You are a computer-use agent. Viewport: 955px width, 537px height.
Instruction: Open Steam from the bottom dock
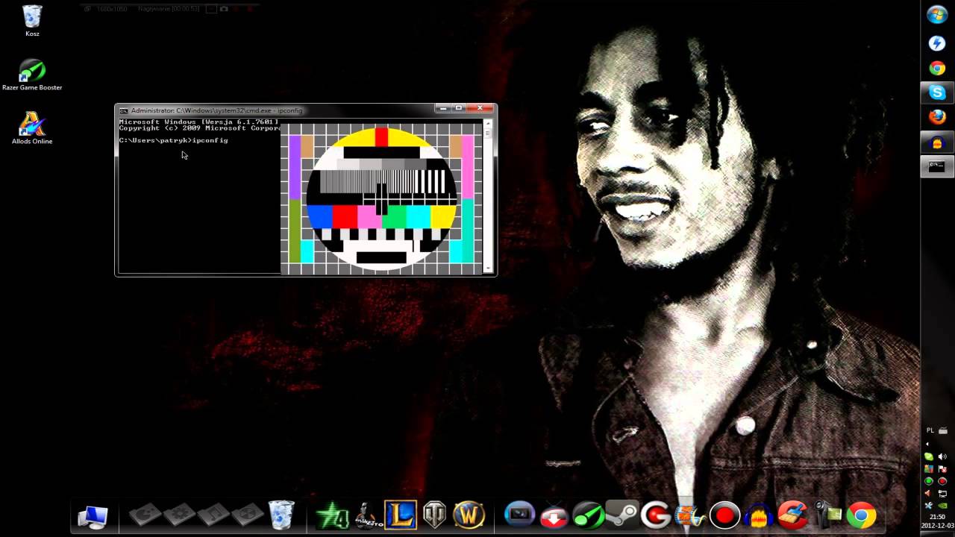click(x=621, y=515)
